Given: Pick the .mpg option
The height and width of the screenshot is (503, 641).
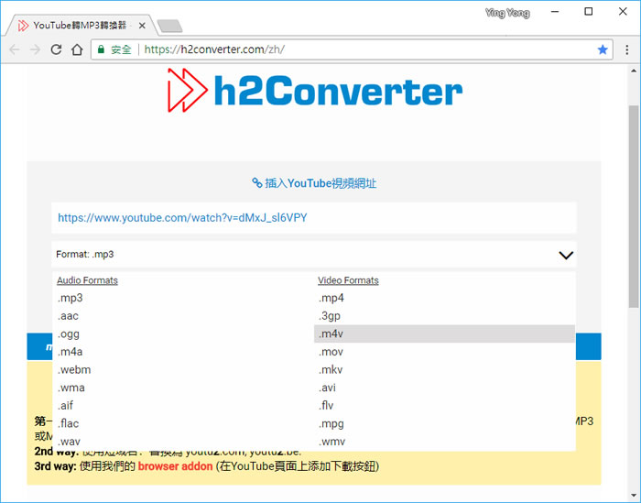Looking at the screenshot, I should 444,423.
